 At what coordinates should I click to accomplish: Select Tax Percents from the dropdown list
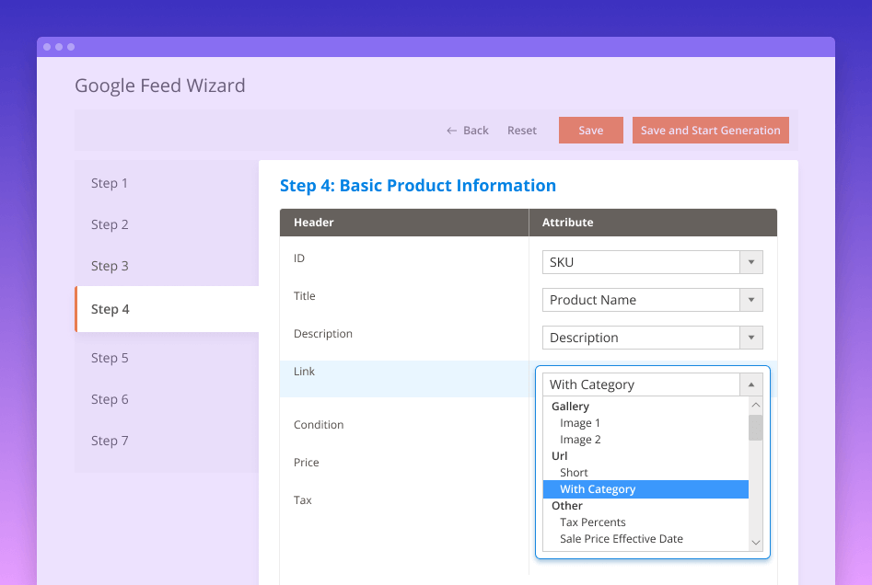tap(592, 522)
